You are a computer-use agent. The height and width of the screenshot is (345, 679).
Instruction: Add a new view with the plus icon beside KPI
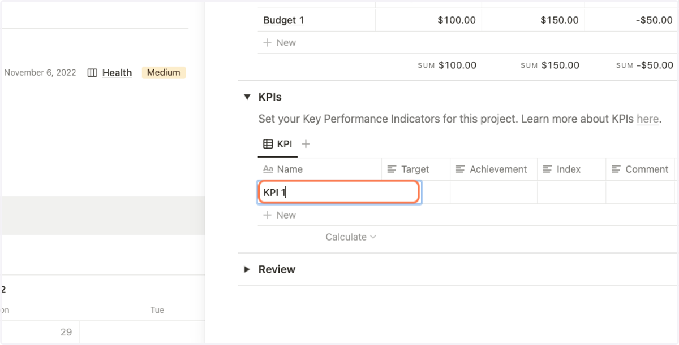[306, 144]
